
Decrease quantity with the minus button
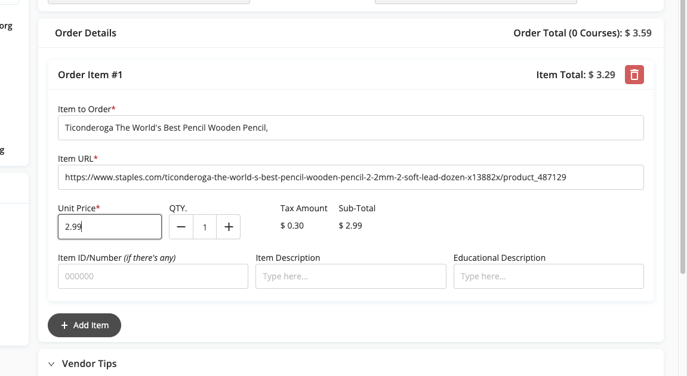click(x=181, y=227)
